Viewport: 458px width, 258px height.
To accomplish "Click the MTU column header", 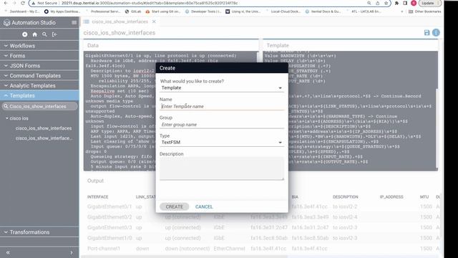I will pos(424,197).
